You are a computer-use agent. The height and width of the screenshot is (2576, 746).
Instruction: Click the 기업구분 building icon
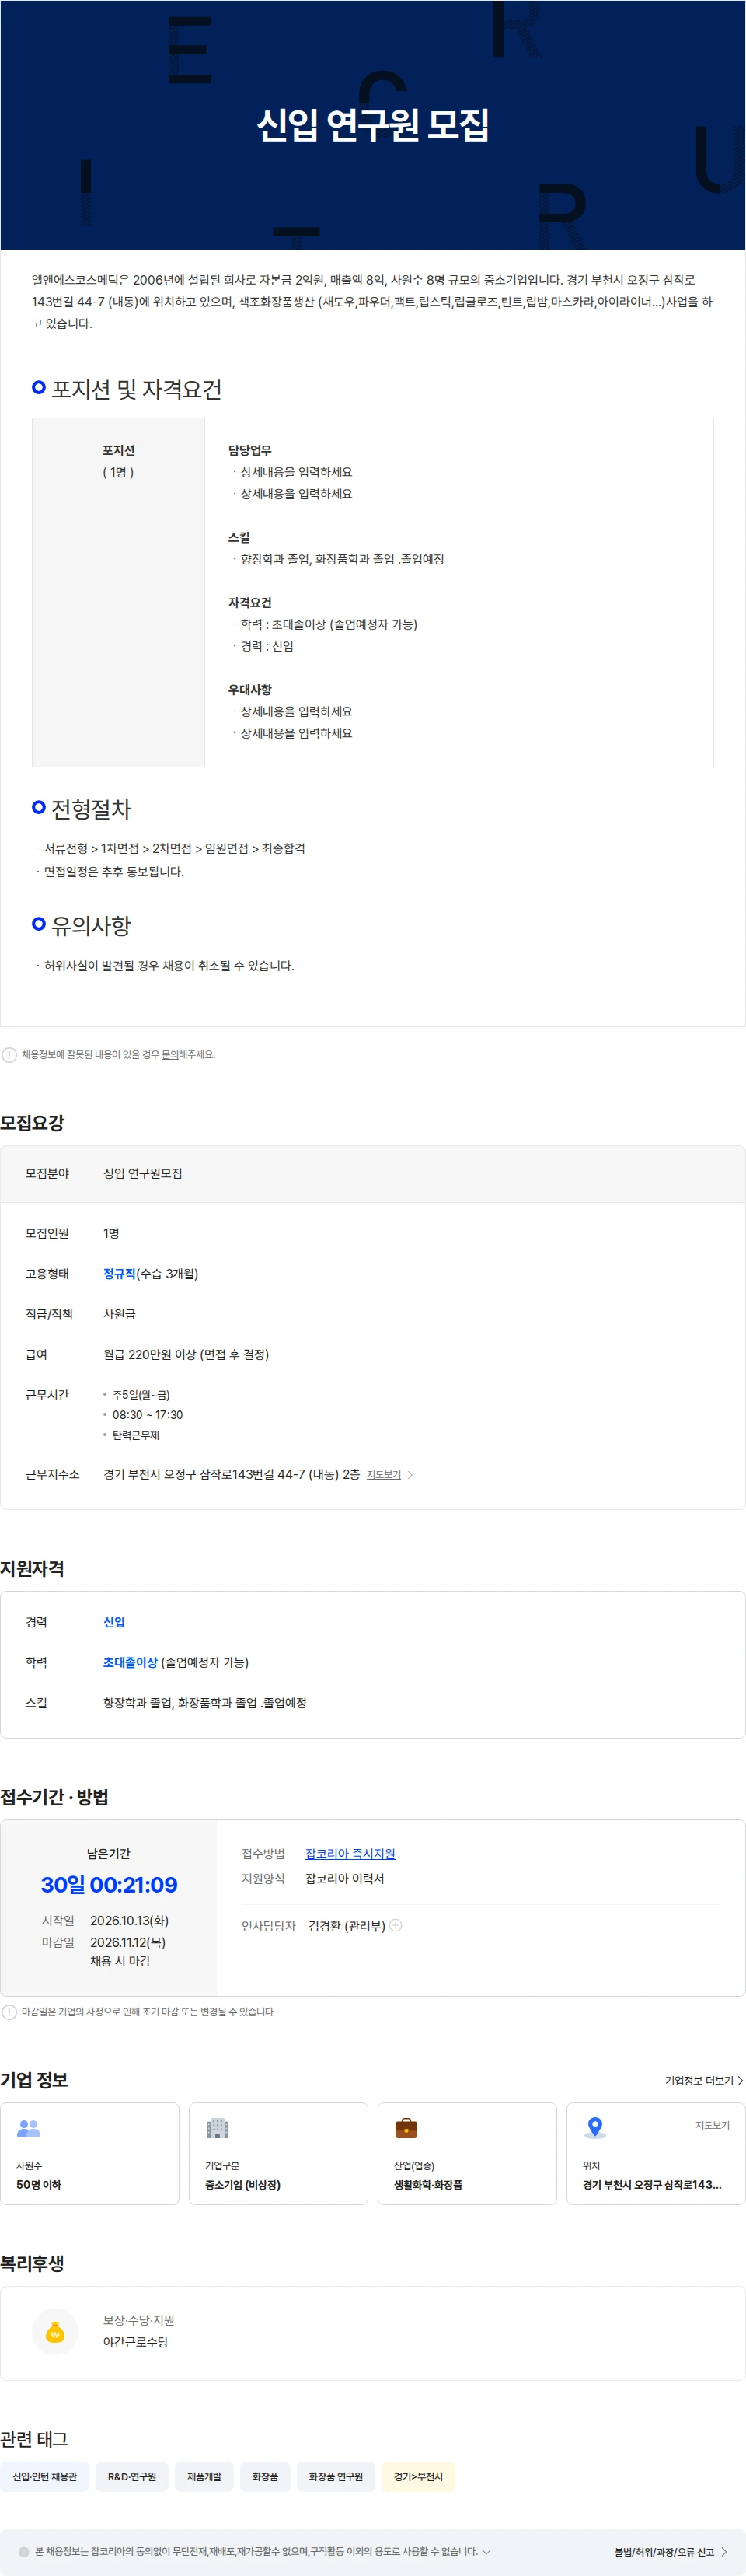point(217,2128)
